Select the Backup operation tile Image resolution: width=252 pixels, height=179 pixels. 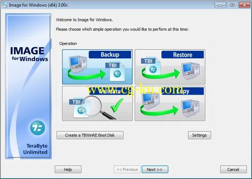tap(97, 67)
